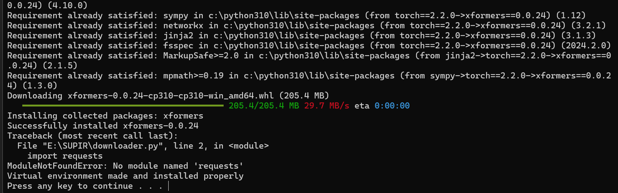618x193 pixels.
Task: Click the 'MarkupSafe>=2.0' requirement text
Action: click(x=201, y=56)
